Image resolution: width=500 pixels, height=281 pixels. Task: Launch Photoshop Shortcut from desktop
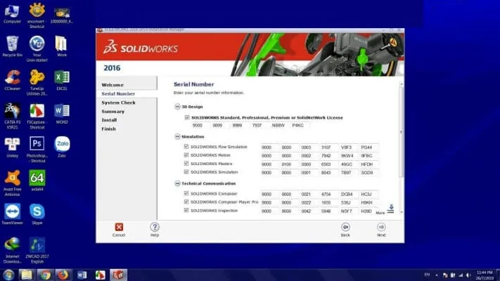(37, 150)
